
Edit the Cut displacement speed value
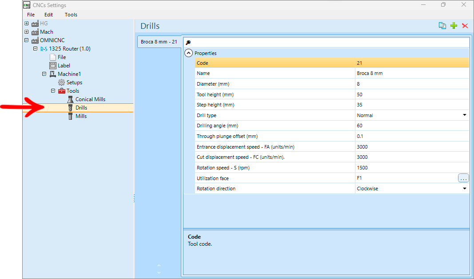(x=412, y=157)
